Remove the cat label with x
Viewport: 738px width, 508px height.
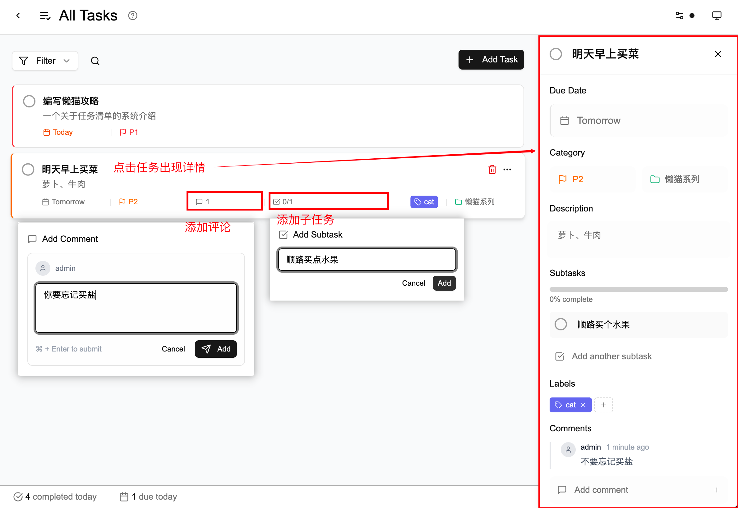583,405
